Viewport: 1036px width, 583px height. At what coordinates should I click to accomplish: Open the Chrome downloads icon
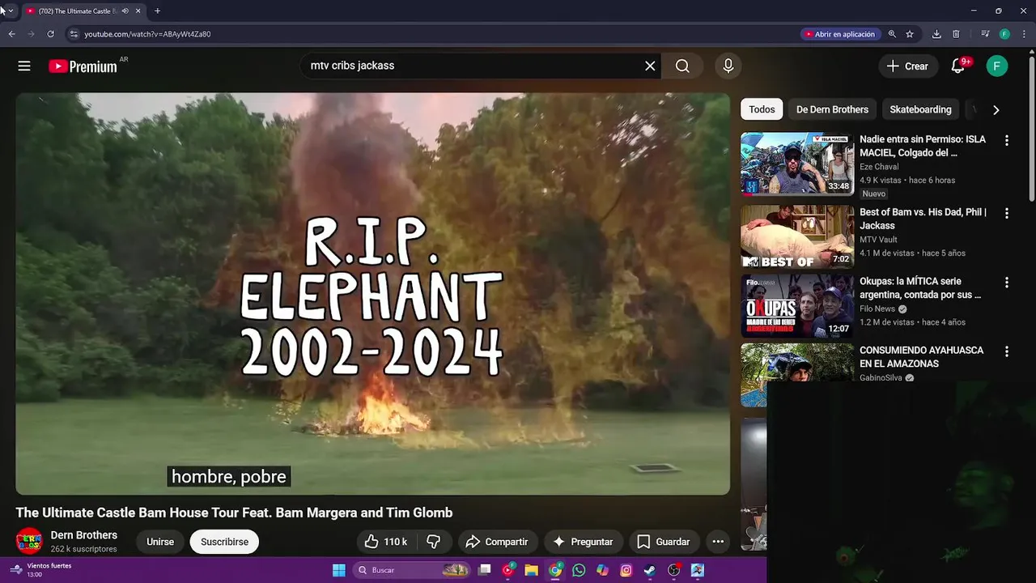(x=936, y=34)
